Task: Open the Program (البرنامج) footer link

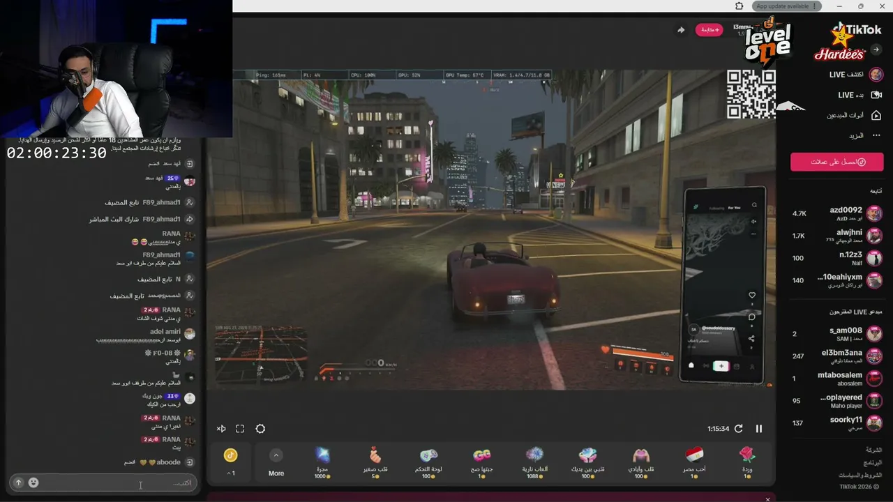Action: click(873, 462)
